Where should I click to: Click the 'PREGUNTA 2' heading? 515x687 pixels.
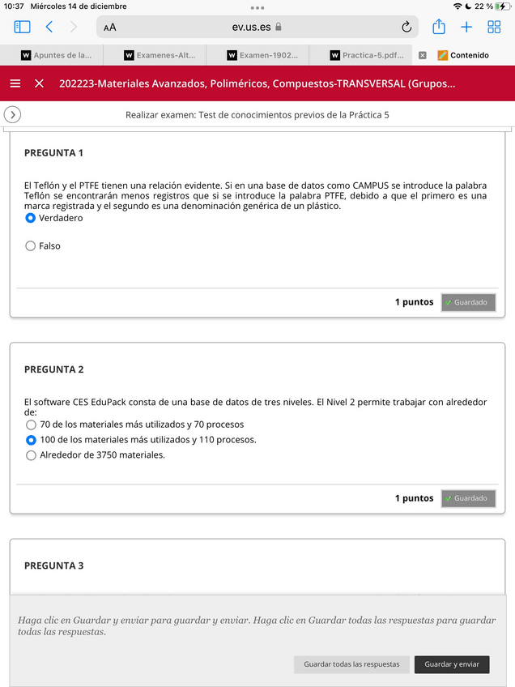point(54,369)
